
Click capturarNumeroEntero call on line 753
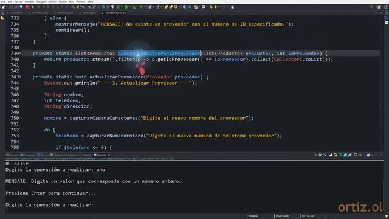pos(115,136)
